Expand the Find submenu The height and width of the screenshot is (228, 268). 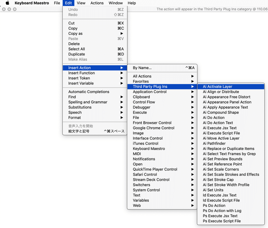pos(95,97)
